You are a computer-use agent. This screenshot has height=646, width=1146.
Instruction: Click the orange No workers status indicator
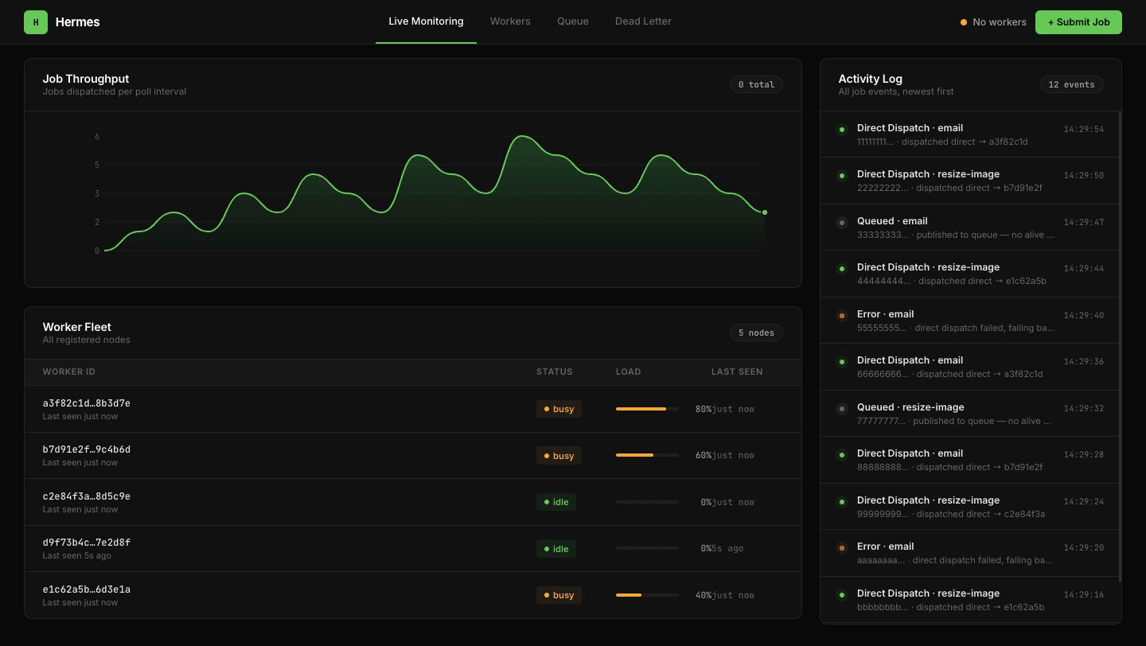pyautogui.click(x=964, y=22)
